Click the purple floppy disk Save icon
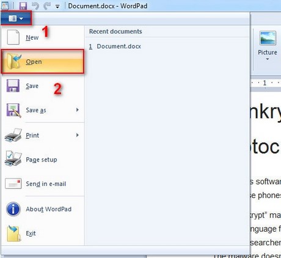281x258 pixels. click(x=13, y=86)
